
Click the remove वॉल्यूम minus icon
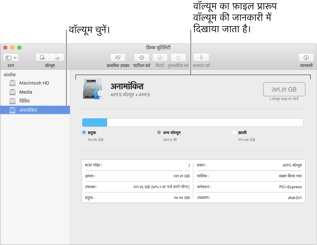(x=57, y=57)
